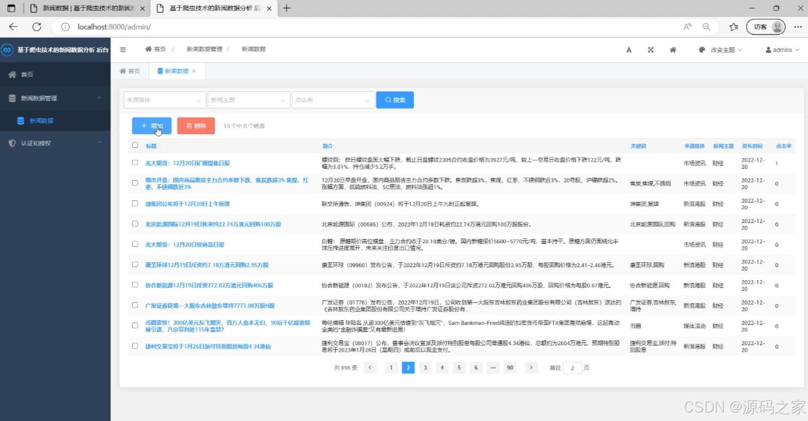Click the red 删除 delete button
This screenshot has width=808, height=421.
(196, 126)
